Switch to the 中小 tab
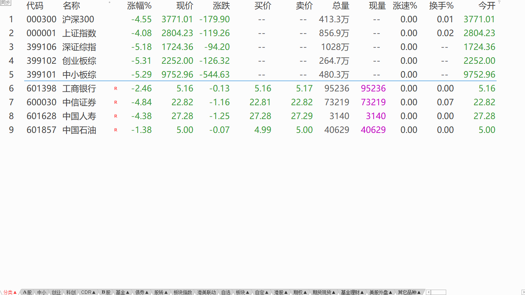The height and width of the screenshot is (295, 525). 42,292
